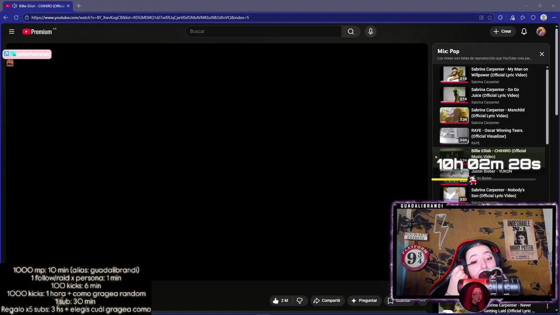Open Sabrina Carpenter Never Getting Laid video
560x315 pixels.
[509, 308]
